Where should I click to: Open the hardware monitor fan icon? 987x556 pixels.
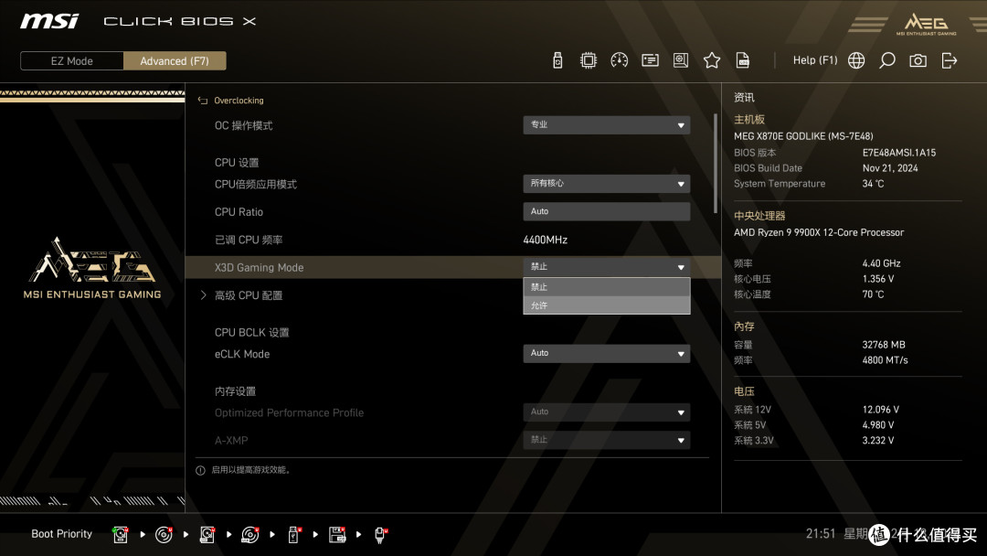coord(681,60)
